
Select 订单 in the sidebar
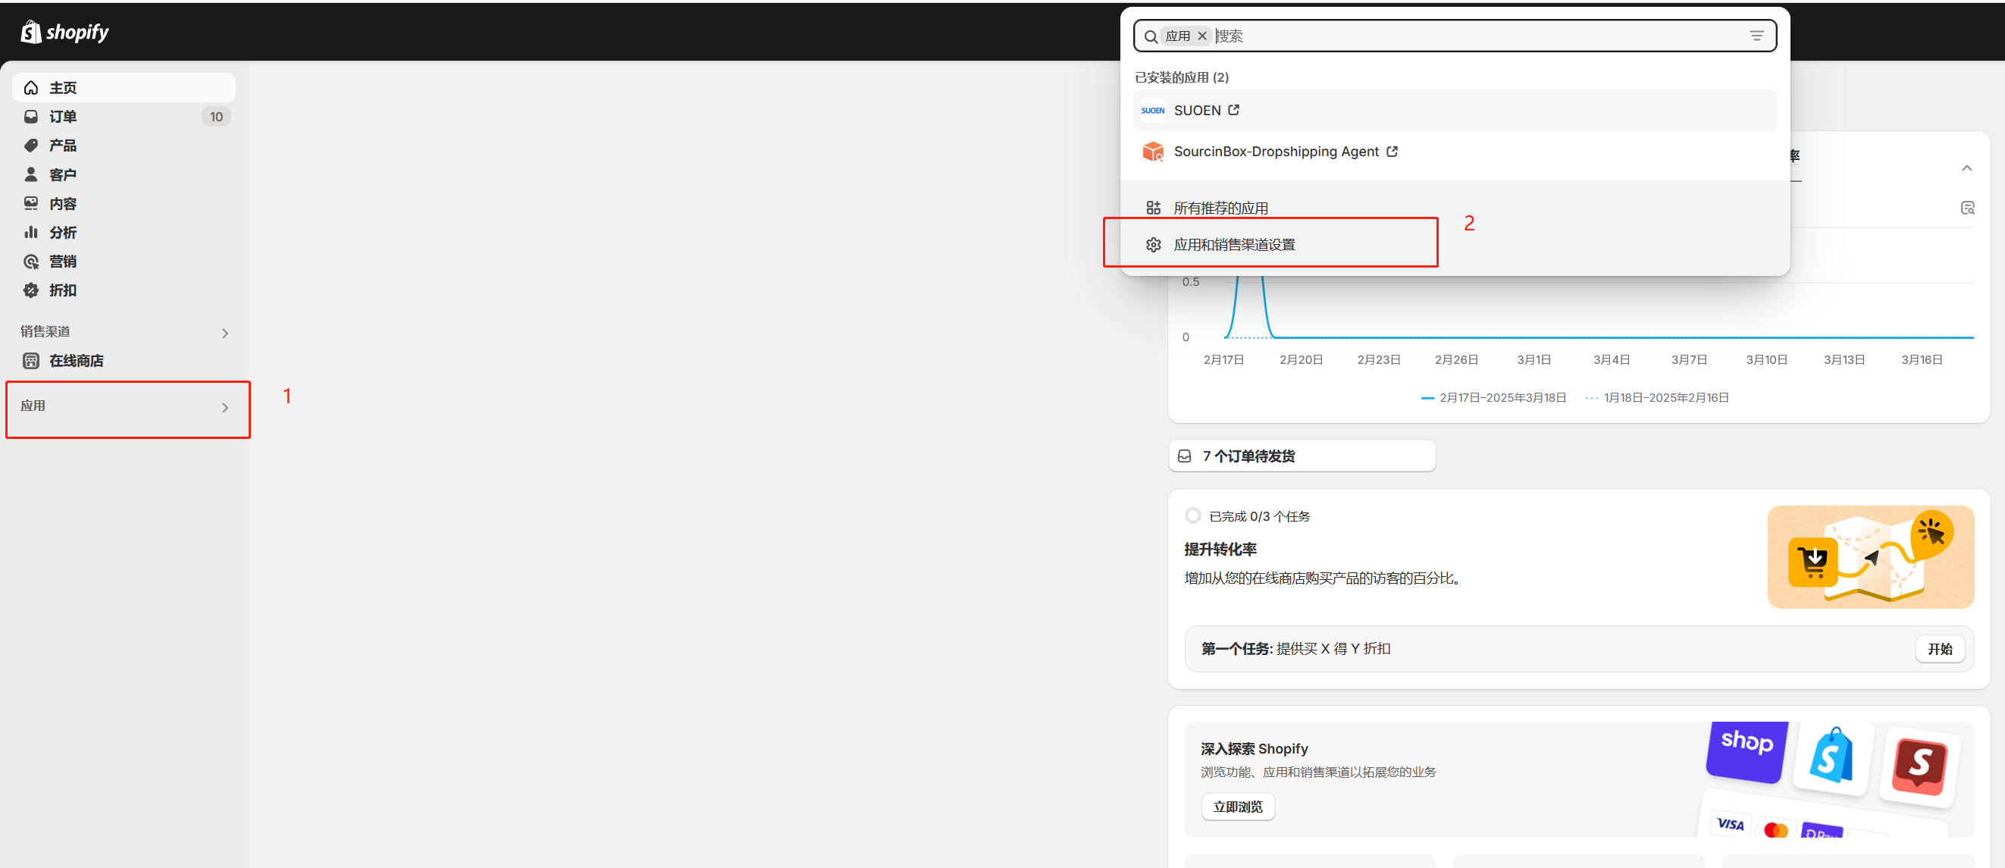[x=124, y=117]
